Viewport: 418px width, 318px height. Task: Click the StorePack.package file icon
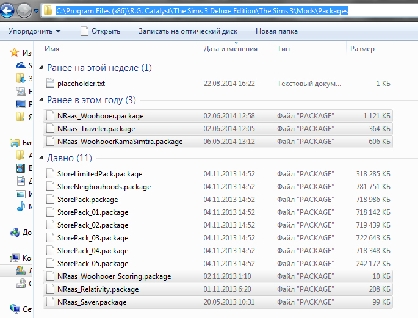(50, 200)
